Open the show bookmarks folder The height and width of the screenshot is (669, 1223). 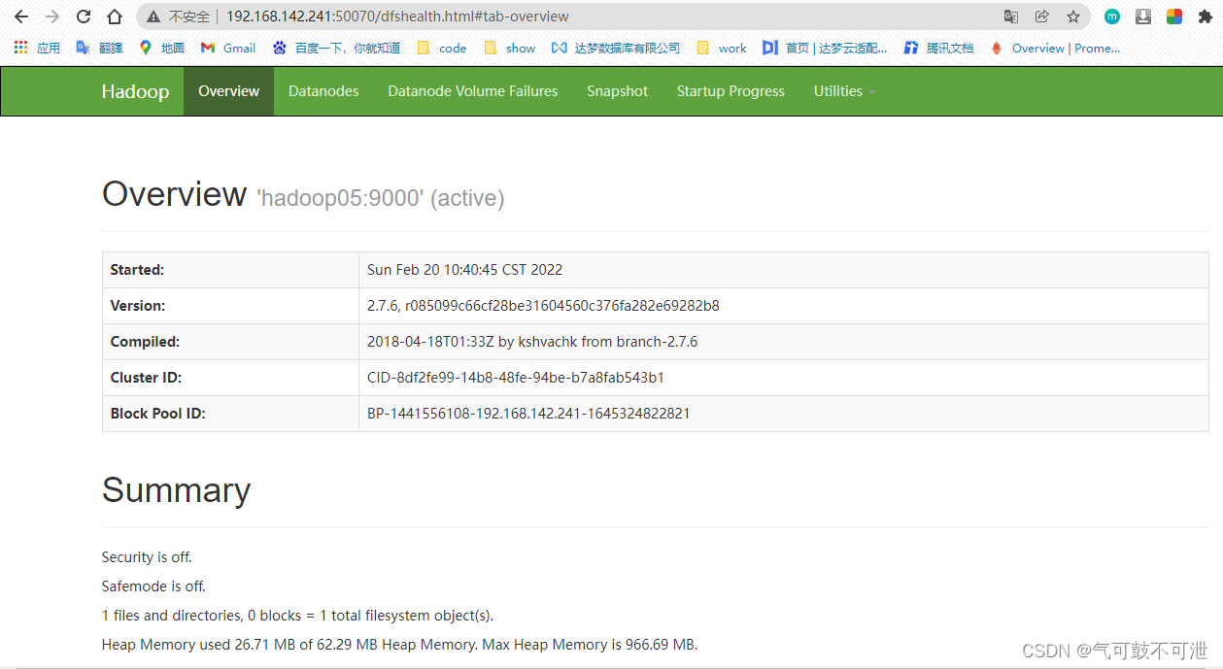(x=509, y=48)
